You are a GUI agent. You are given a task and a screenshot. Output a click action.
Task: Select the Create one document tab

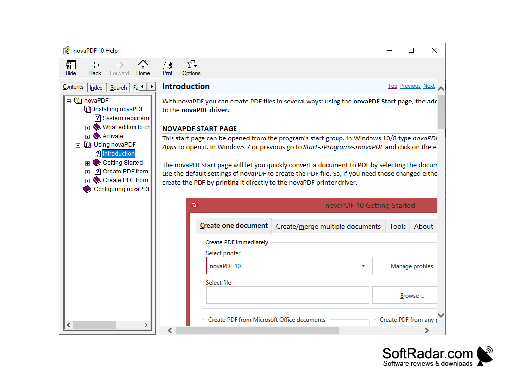234,226
